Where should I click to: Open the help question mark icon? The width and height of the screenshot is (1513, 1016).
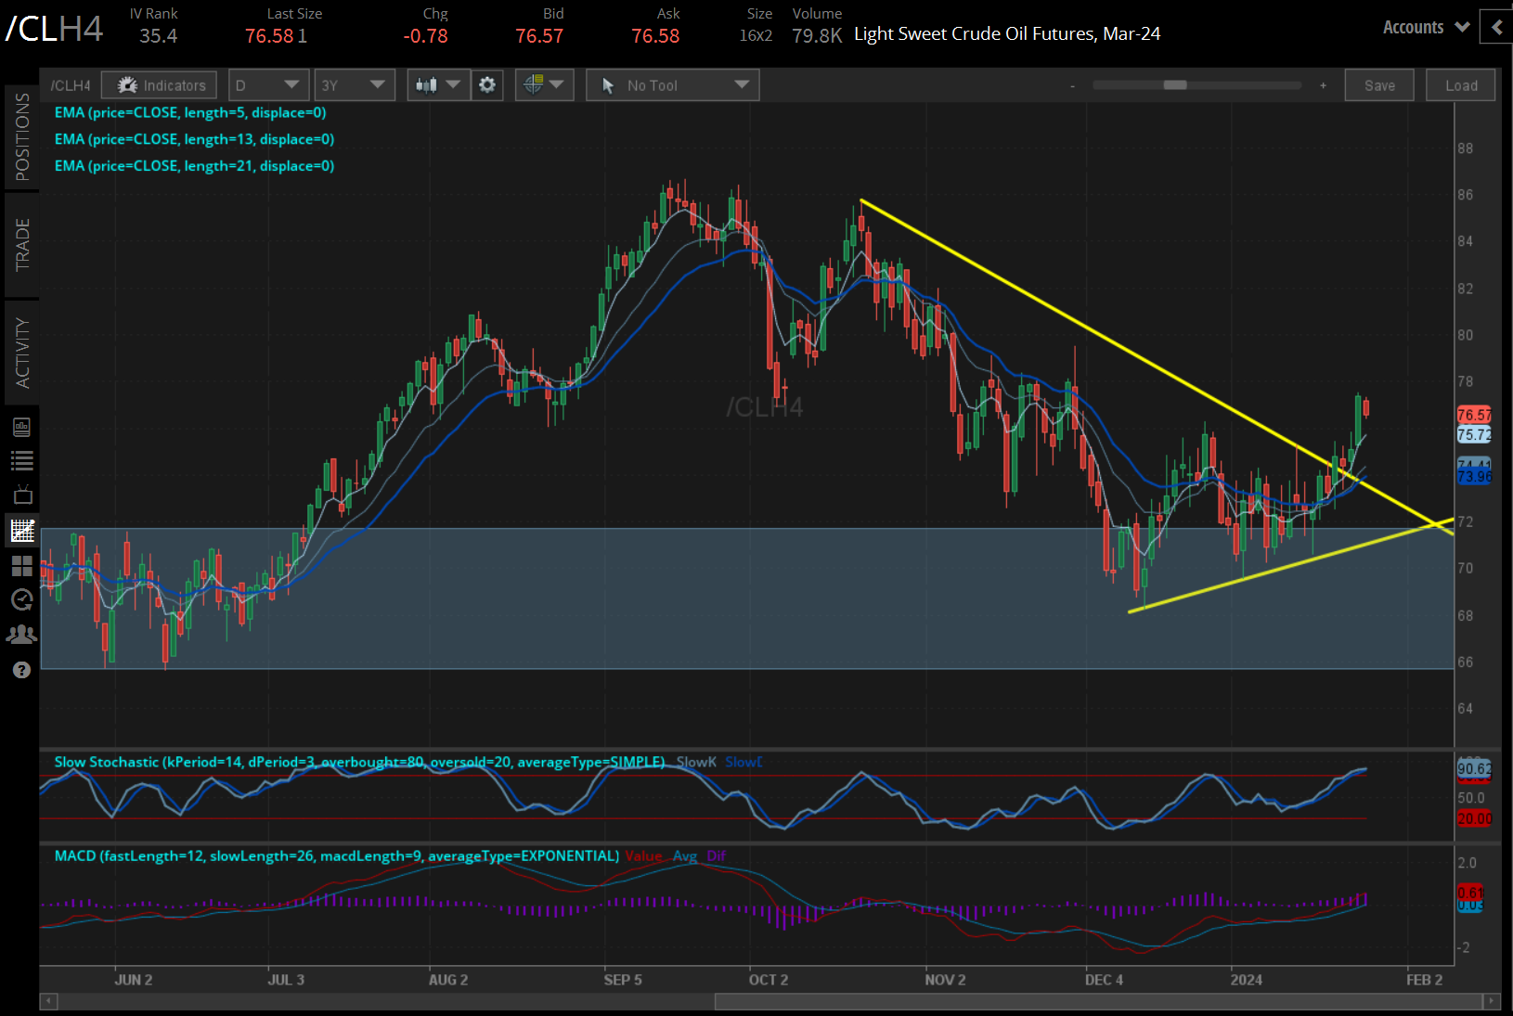22,669
